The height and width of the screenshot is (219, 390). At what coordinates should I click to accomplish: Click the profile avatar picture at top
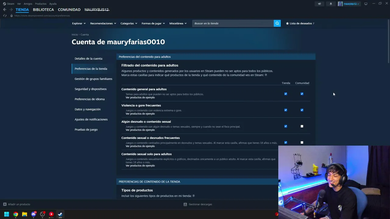click(x=340, y=4)
